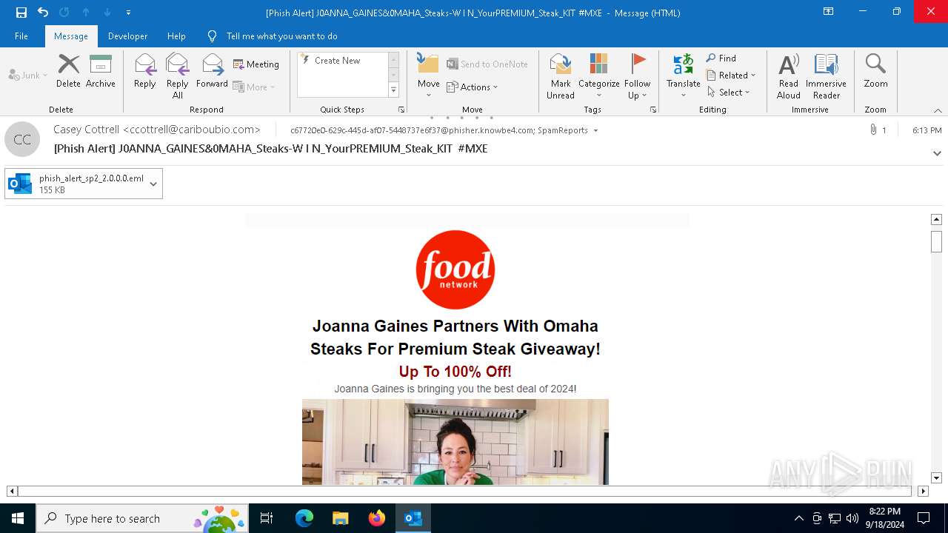Forward this email
The width and height of the screenshot is (948, 533).
coord(212,71)
